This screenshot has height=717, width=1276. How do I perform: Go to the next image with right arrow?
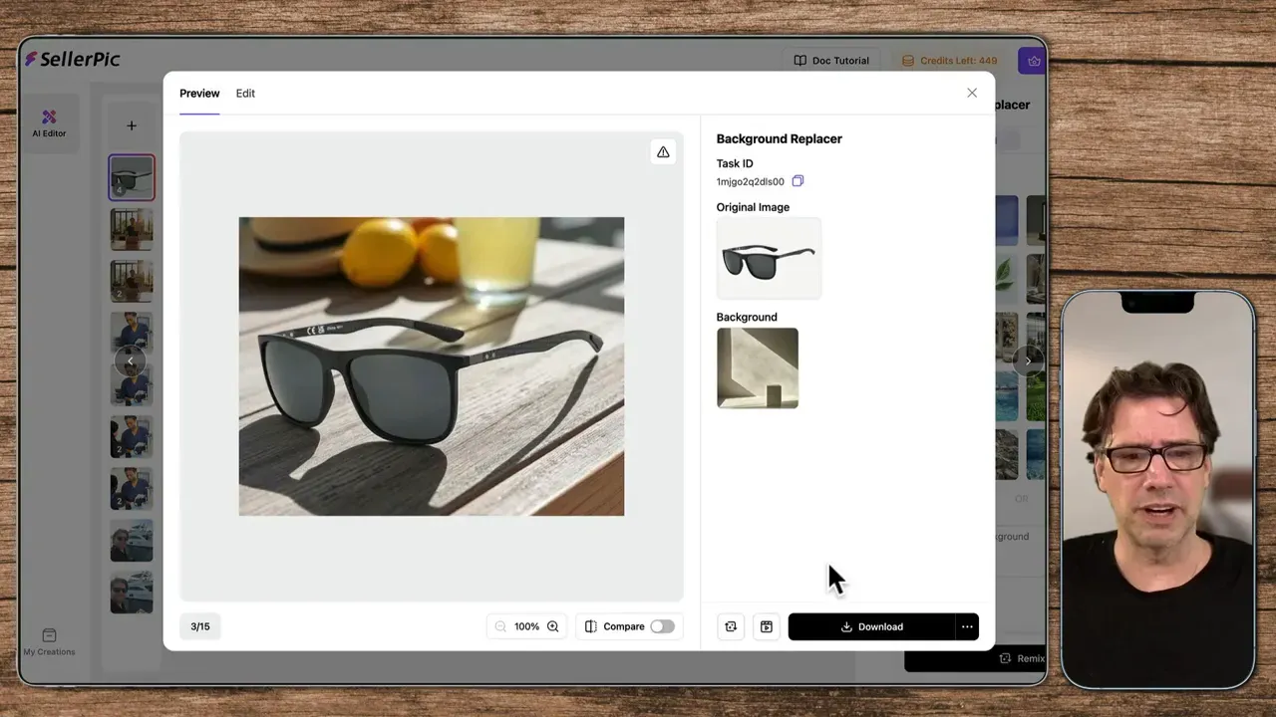click(x=1028, y=360)
